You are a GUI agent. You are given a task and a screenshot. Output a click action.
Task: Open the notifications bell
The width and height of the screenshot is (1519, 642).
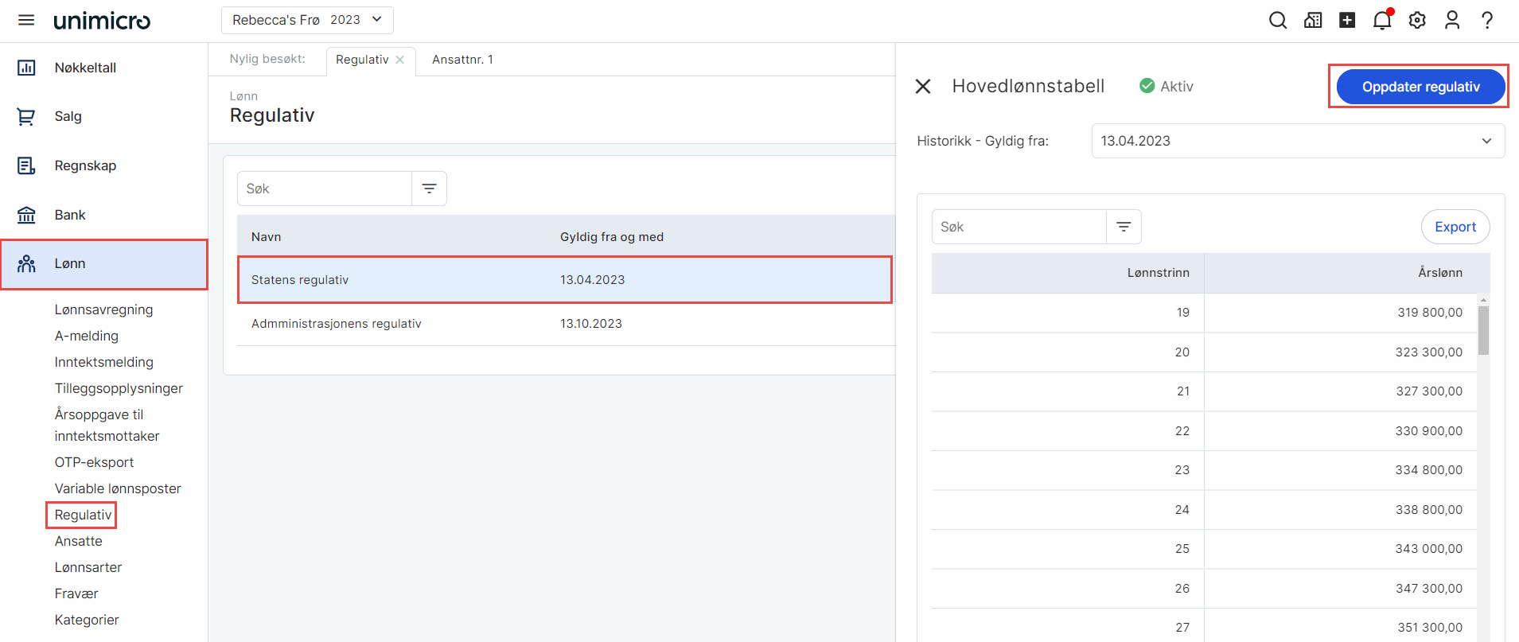(1382, 20)
